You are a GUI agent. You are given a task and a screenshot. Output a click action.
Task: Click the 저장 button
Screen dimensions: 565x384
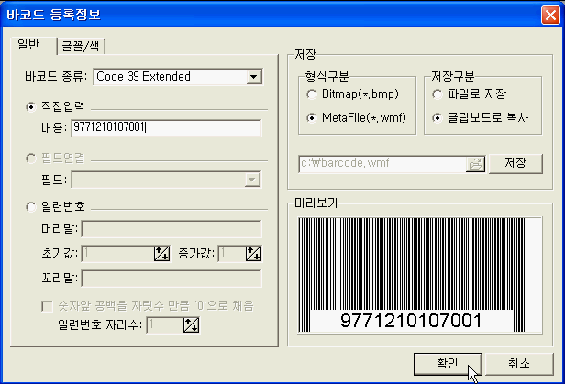(515, 164)
